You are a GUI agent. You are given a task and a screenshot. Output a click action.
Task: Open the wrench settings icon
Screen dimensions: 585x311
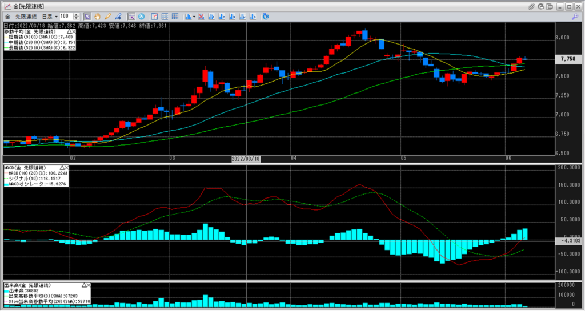576,17
